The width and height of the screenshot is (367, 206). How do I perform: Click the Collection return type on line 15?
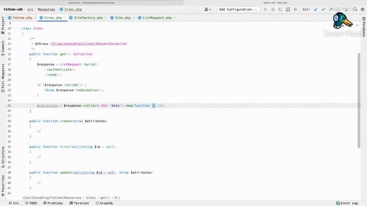pos(83,54)
